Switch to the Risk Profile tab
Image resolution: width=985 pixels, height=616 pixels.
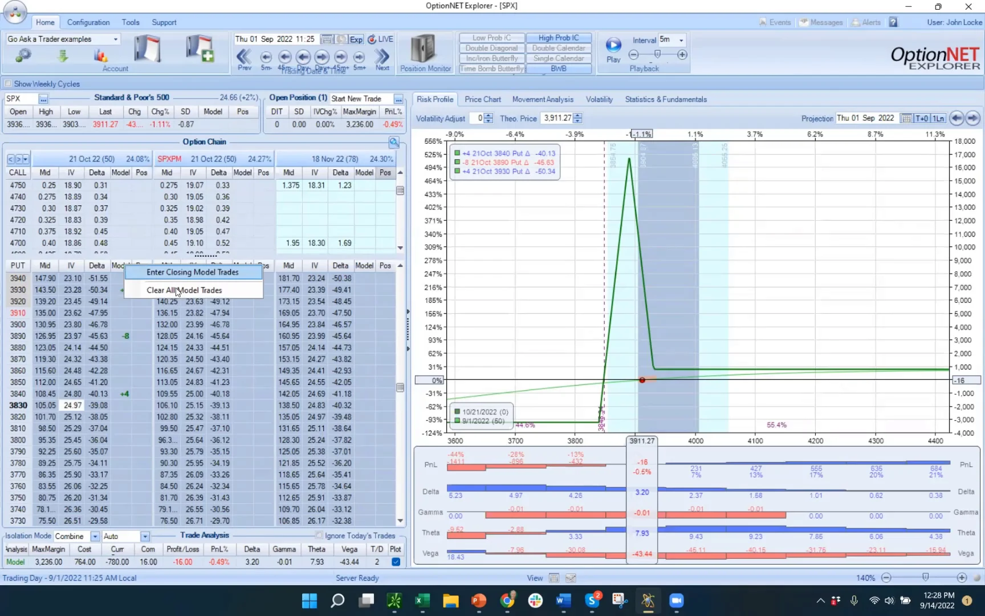point(435,99)
